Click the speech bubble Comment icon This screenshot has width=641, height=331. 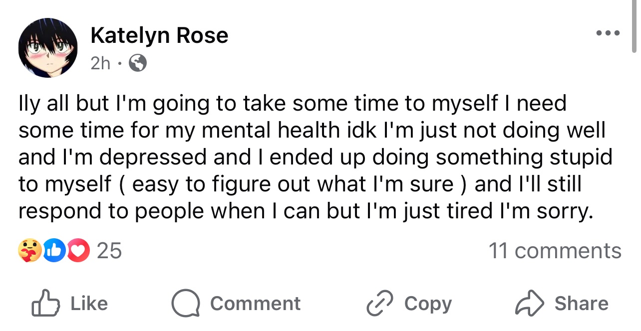point(185,304)
